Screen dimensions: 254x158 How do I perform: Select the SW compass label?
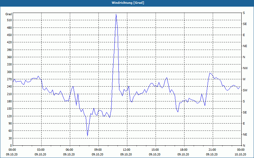[245, 90]
